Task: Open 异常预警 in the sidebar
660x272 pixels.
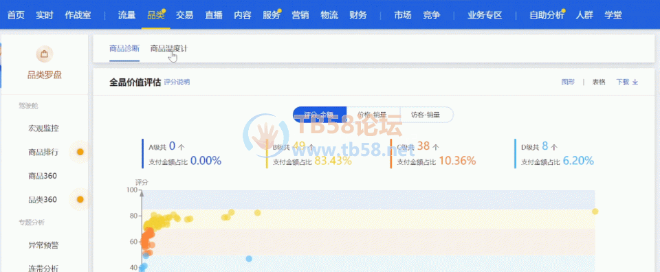Action: click(43, 245)
